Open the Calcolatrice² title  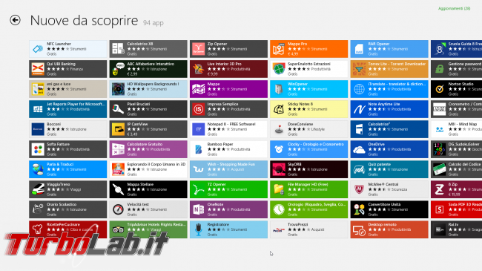379,124
